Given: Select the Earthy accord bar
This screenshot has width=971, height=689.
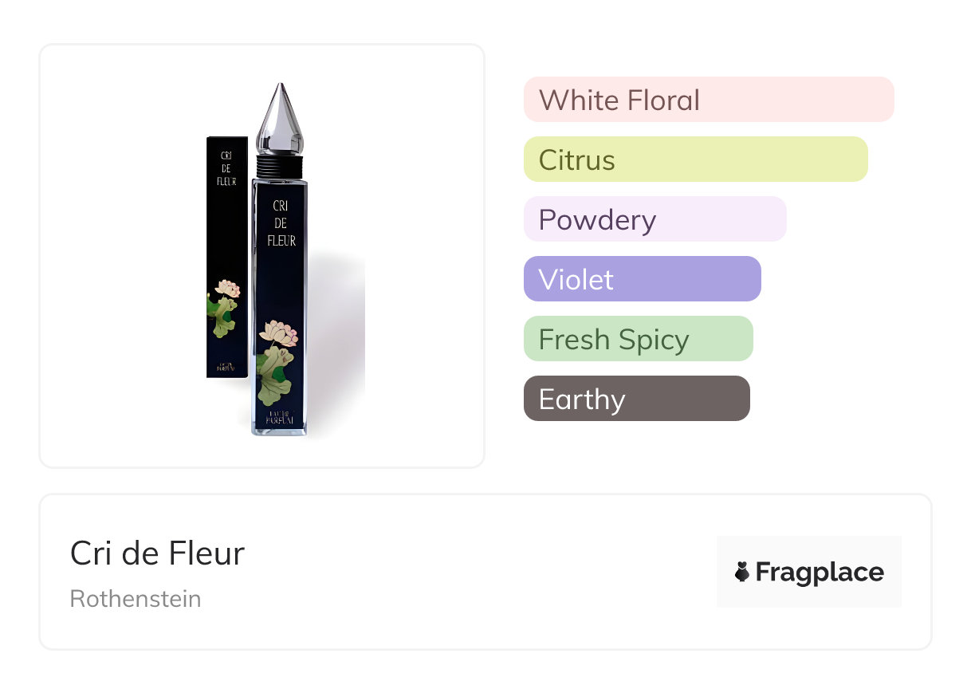Looking at the screenshot, I should pyautogui.click(x=636, y=399).
